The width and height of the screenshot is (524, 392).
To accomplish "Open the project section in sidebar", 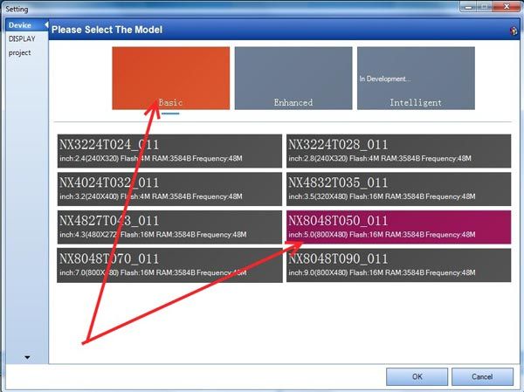I will pyautogui.click(x=21, y=52).
